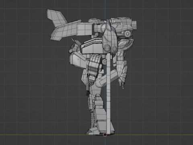Click the 3D cursor at the mech's base
Viewport: 193px width, 145px height.
(x=105, y=135)
